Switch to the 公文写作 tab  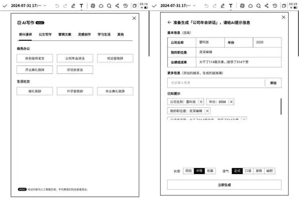[x=45, y=35]
